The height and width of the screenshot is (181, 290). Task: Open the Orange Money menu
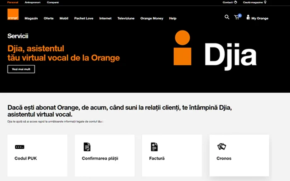click(152, 18)
